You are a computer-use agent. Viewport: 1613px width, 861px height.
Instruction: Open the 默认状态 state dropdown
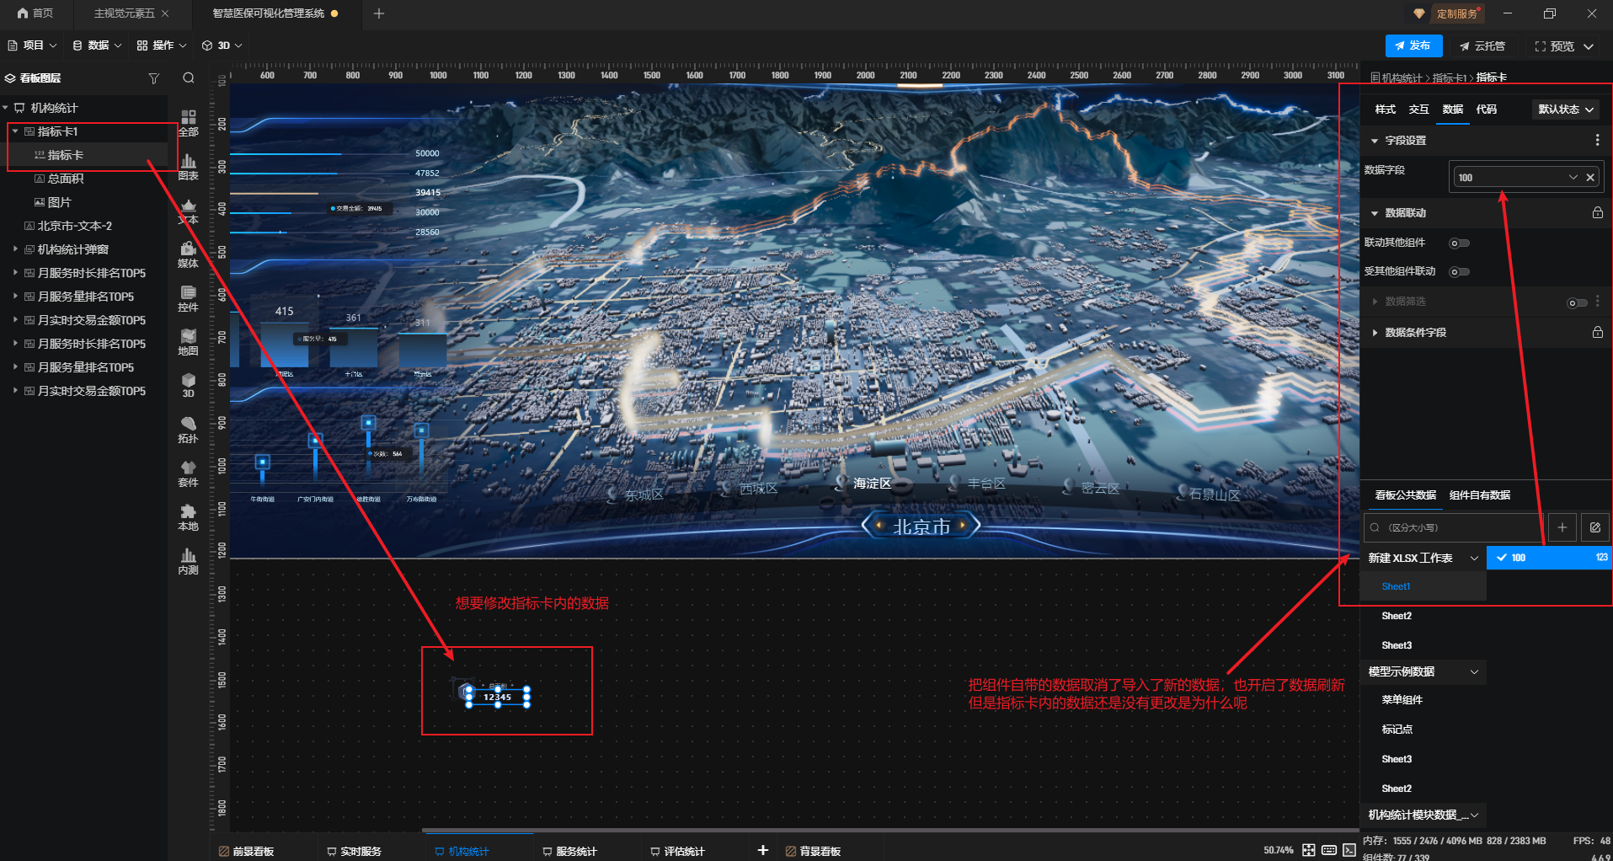pyautogui.click(x=1565, y=110)
